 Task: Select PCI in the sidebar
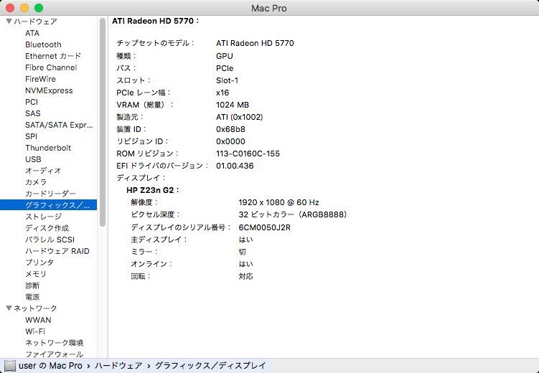(x=32, y=102)
